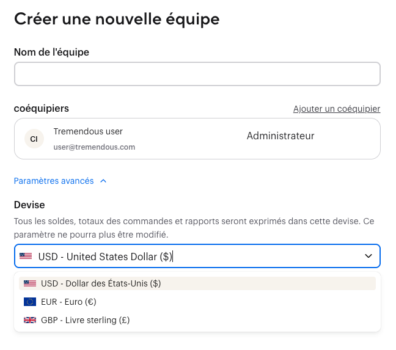Select the Tremendous user name
This screenshot has width=396, height=350.
point(88,131)
